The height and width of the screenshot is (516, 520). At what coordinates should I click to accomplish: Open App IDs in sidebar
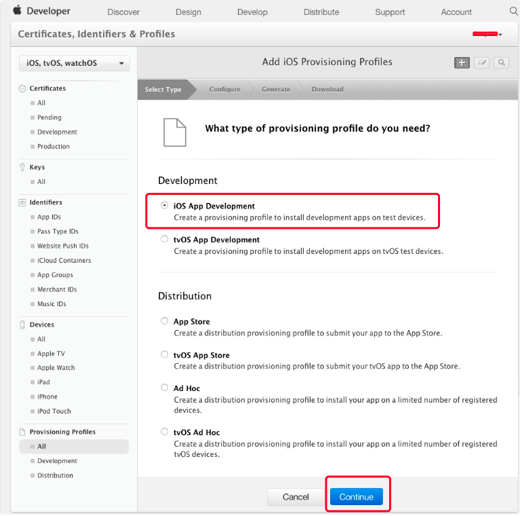pyautogui.click(x=49, y=217)
